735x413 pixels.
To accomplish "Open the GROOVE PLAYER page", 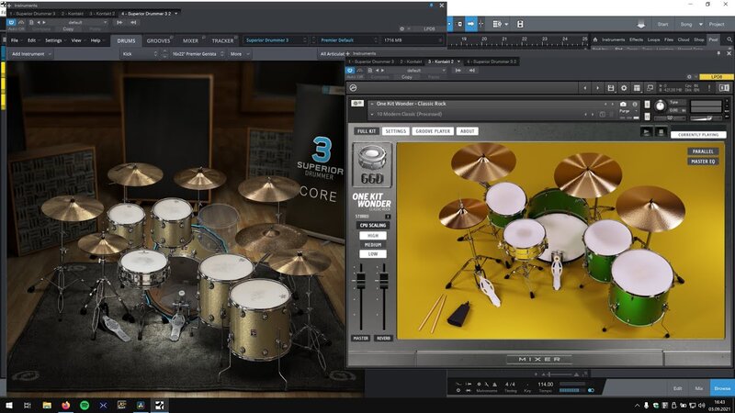I will tap(432, 131).
